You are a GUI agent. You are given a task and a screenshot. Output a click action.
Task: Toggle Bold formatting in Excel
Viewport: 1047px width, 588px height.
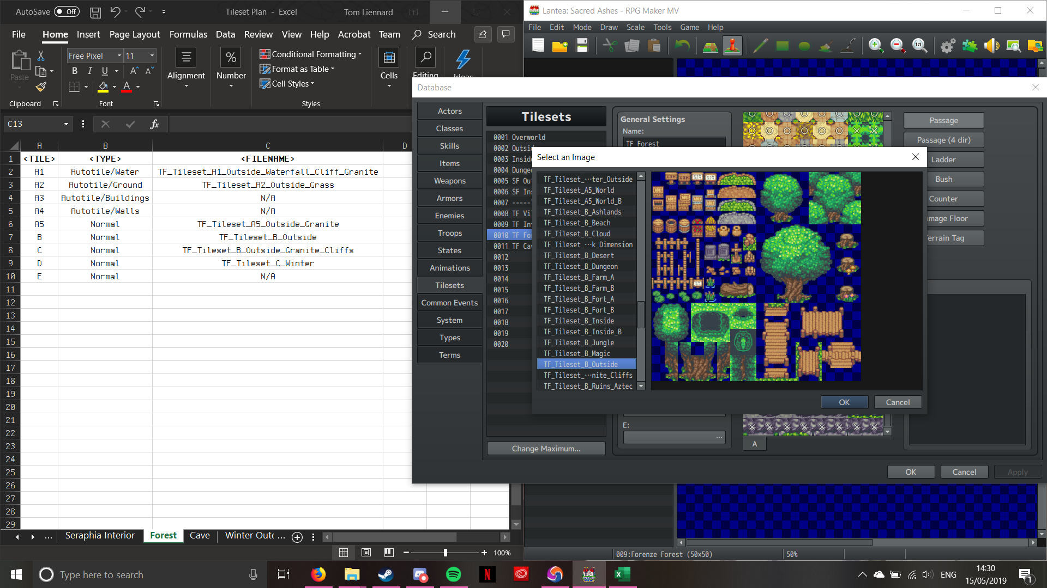pos(75,71)
